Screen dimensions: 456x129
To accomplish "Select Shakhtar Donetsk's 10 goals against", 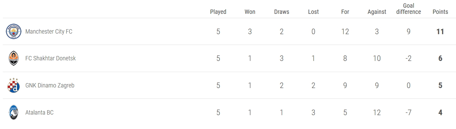I will [377, 58].
